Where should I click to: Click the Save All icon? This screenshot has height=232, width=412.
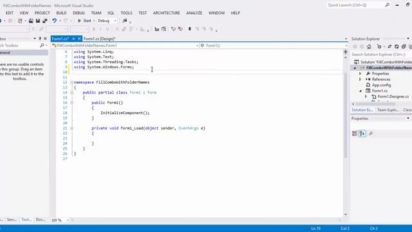click(45, 21)
